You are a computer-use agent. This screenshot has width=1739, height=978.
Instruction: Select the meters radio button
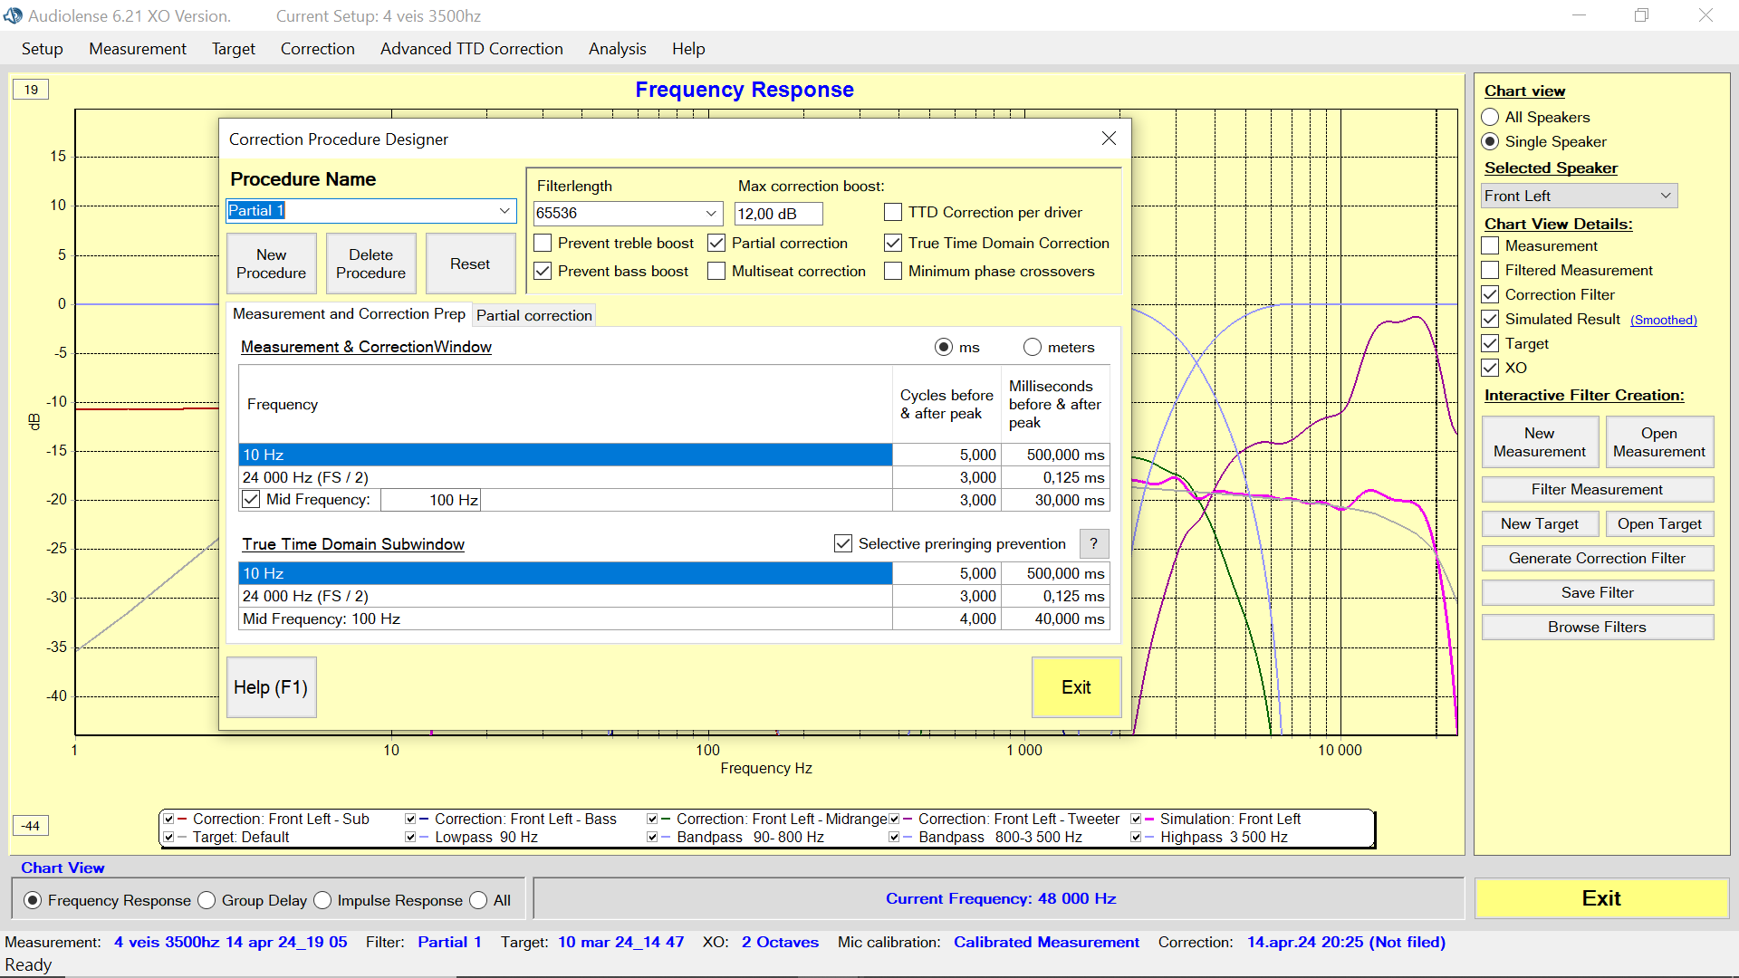tap(1033, 347)
